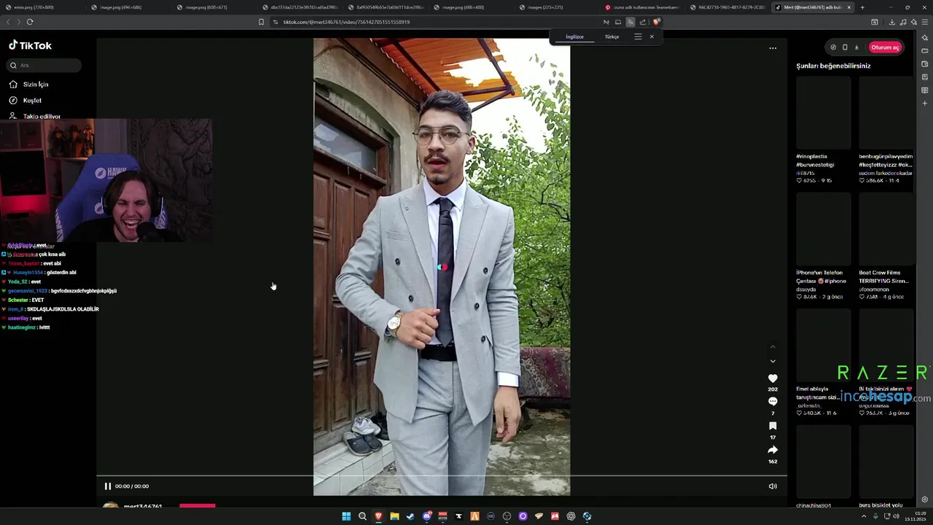Image resolution: width=933 pixels, height=525 pixels.
Task: Click the coin icon near Oturum aç
Action: coord(833,47)
